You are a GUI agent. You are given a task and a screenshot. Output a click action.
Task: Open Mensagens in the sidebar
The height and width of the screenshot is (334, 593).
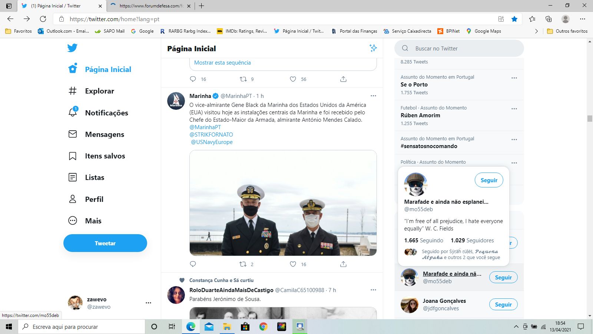pos(96,134)
